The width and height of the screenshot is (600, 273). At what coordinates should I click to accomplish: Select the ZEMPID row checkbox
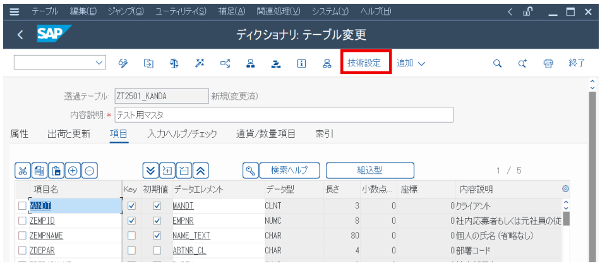[x=22, y=221]
